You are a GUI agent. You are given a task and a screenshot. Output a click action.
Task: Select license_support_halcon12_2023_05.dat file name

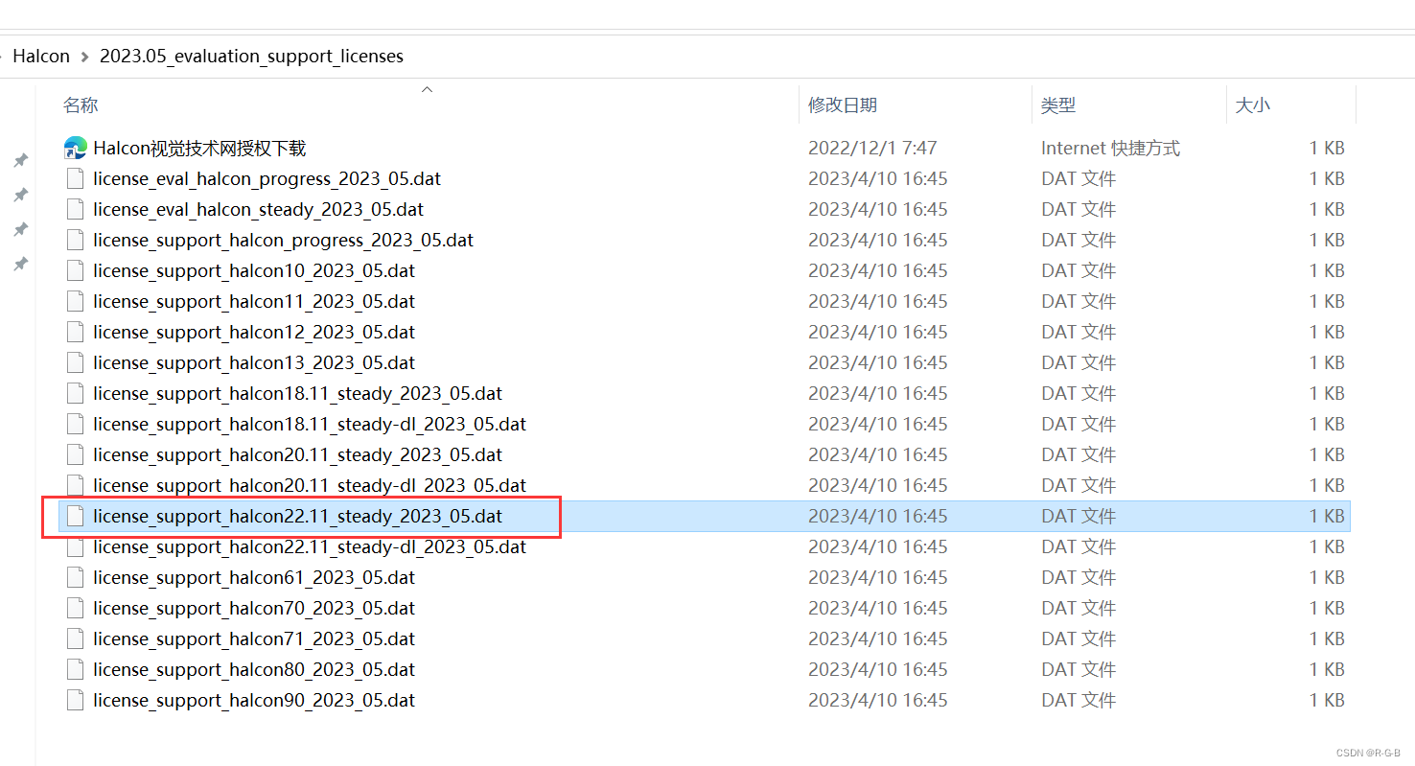pyautogui.click(x=254, y=332)
